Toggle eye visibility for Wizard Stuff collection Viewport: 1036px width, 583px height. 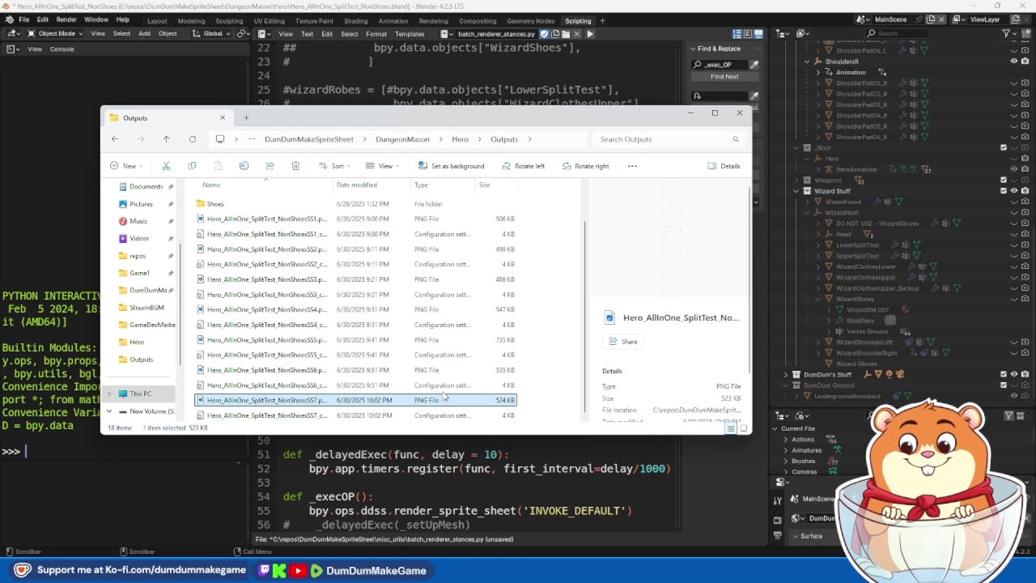[x=1014, y=191]
